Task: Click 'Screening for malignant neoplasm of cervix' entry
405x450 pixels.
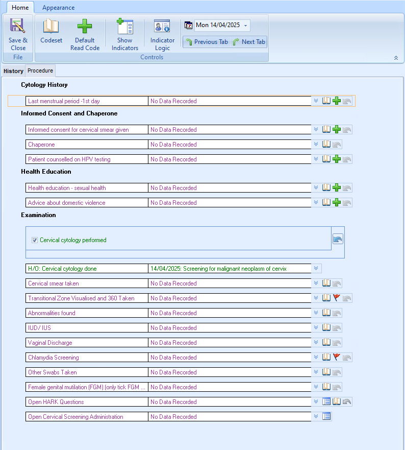Action: [235, 269]
